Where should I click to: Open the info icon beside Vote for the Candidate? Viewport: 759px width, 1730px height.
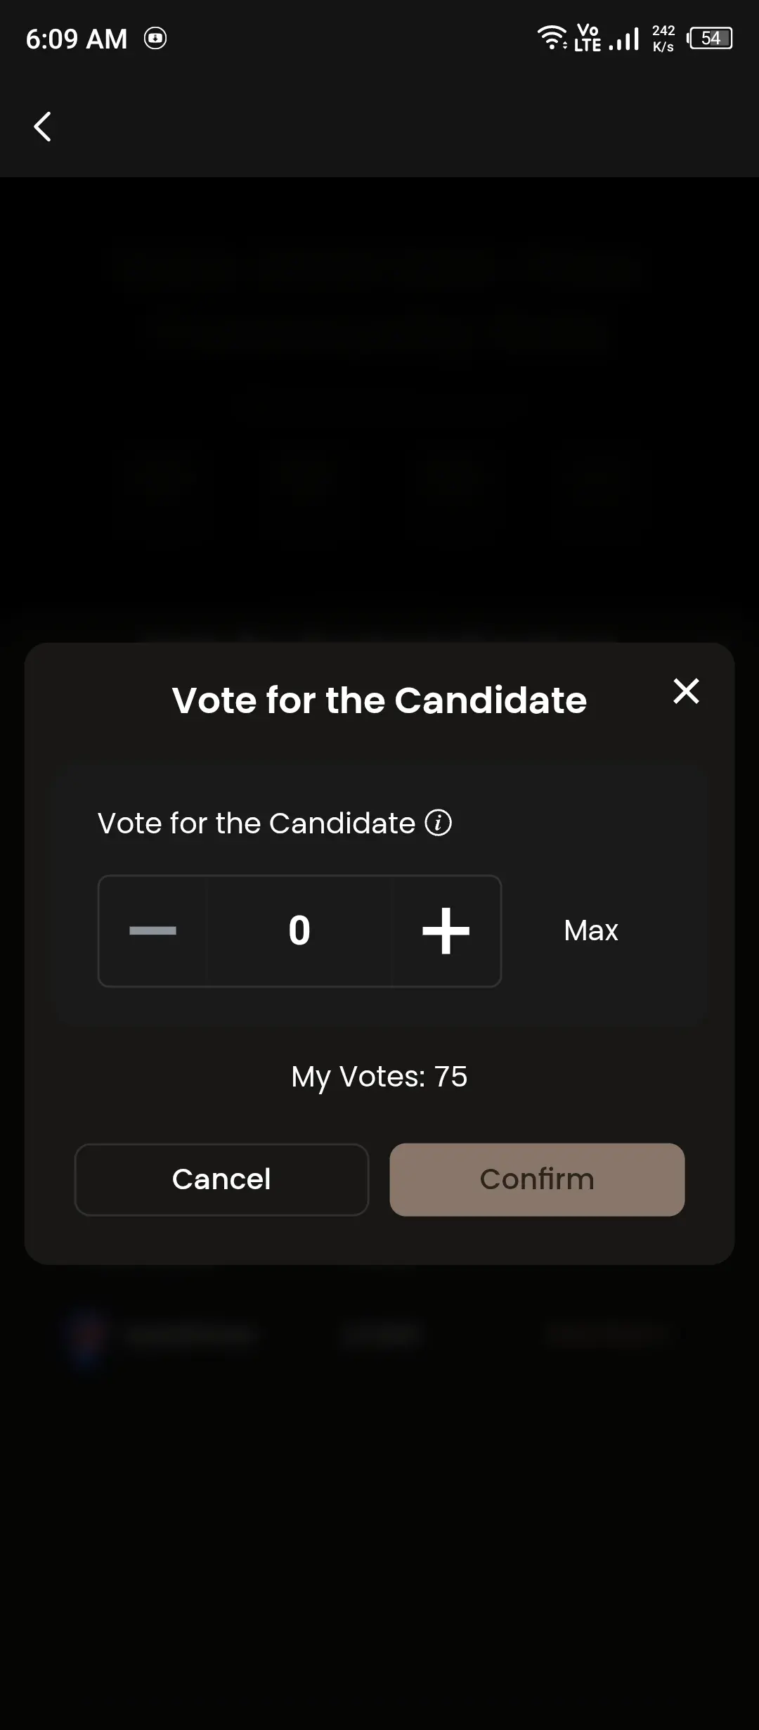coord(438,822)
